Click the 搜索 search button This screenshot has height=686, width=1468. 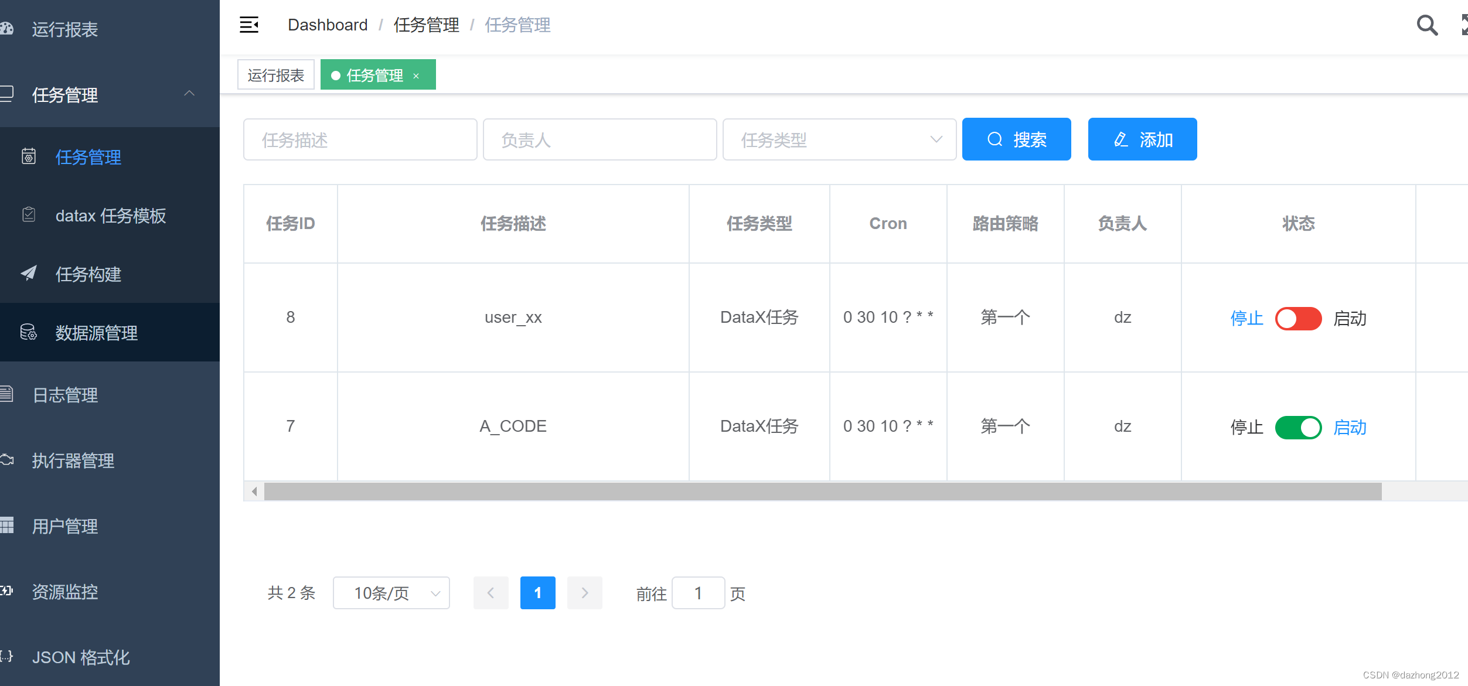point(1016,139)
